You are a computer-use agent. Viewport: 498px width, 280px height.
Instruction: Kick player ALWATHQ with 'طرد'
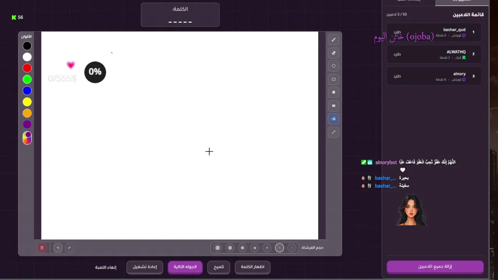coord(397,54)
